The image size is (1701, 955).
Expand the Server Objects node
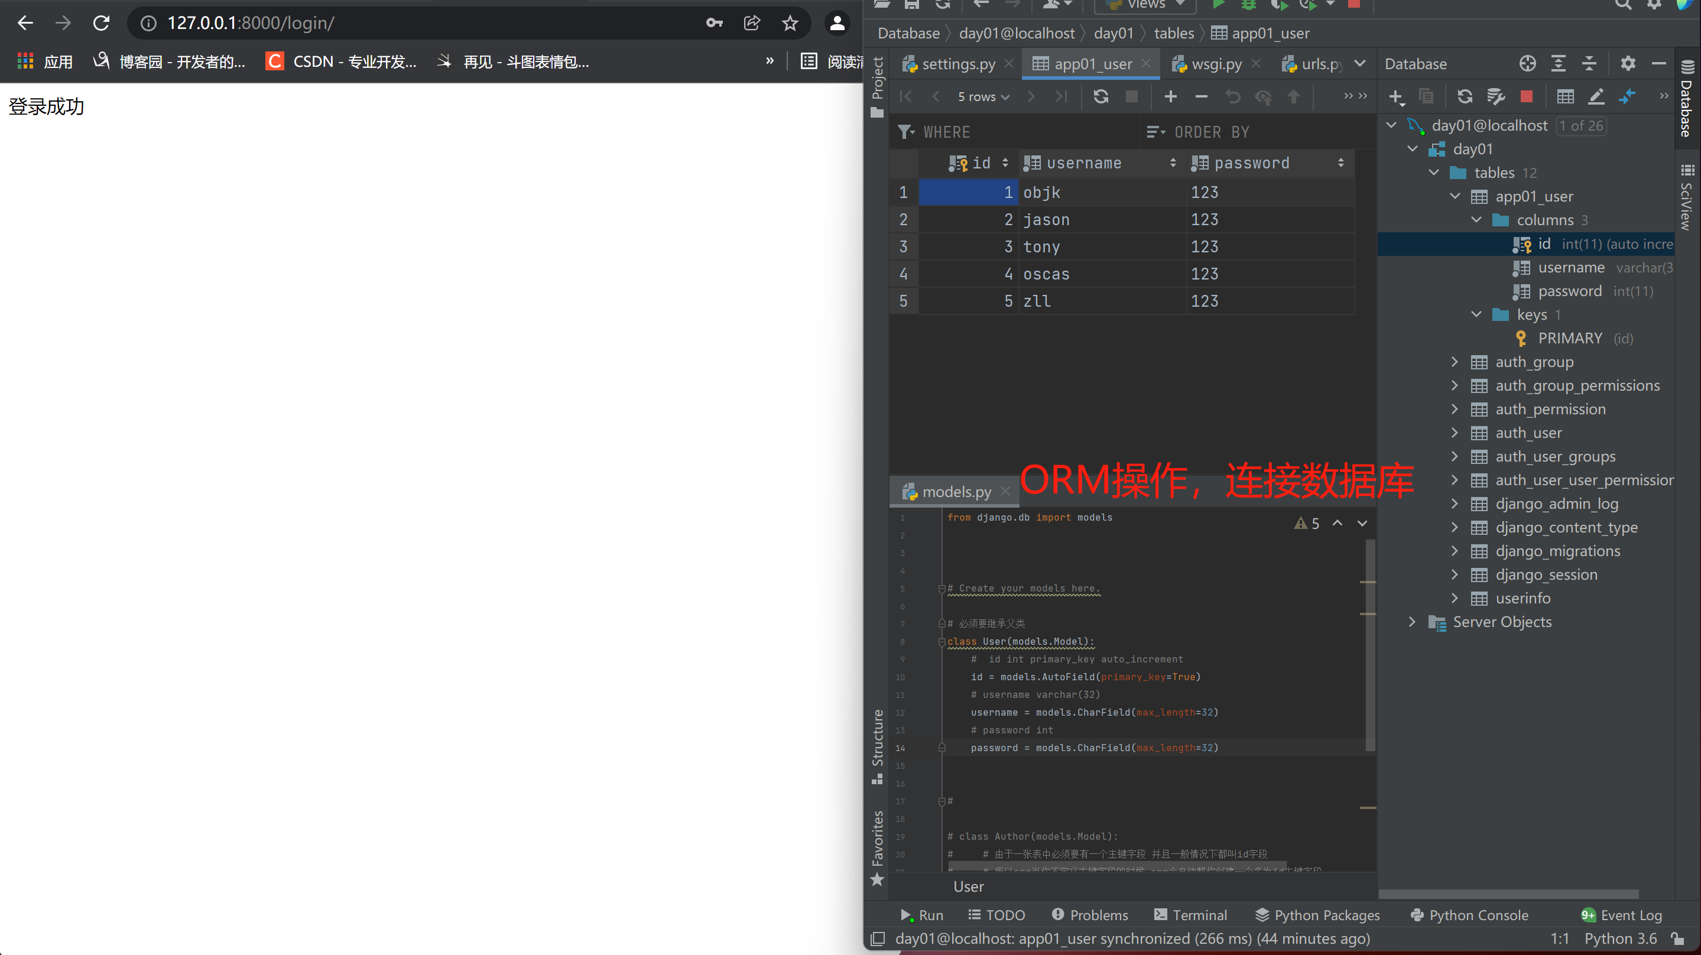1412,622
